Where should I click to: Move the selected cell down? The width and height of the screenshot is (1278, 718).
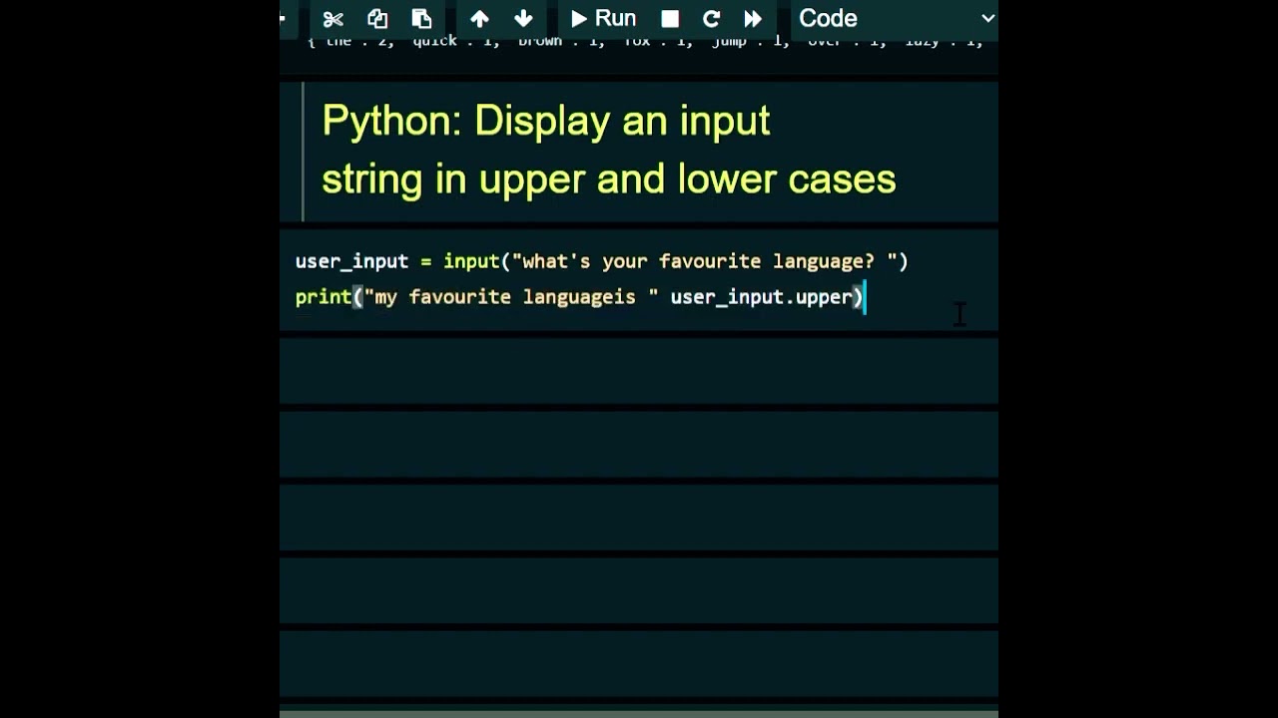click(523, 19)
